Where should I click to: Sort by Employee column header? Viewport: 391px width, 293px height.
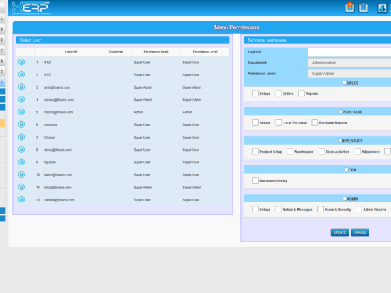[116, 51]
